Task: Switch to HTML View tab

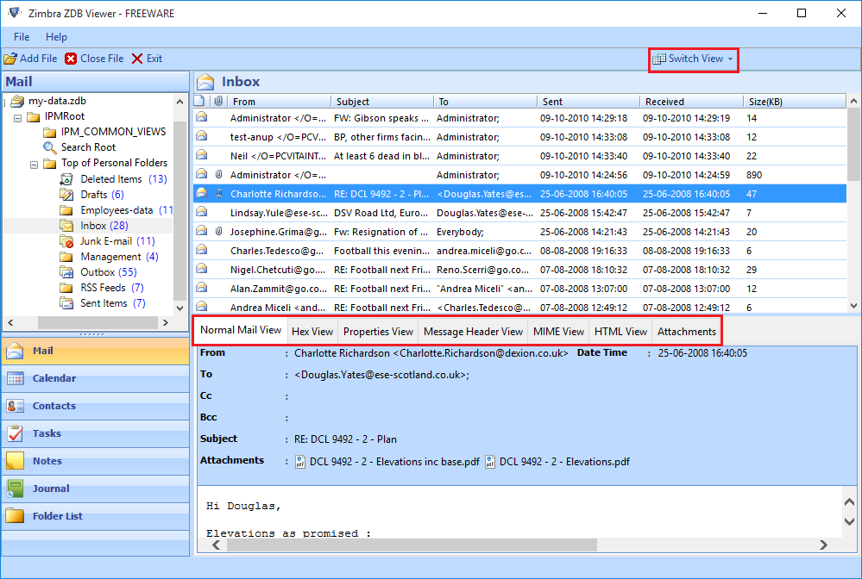Action: tap(620, 332)
